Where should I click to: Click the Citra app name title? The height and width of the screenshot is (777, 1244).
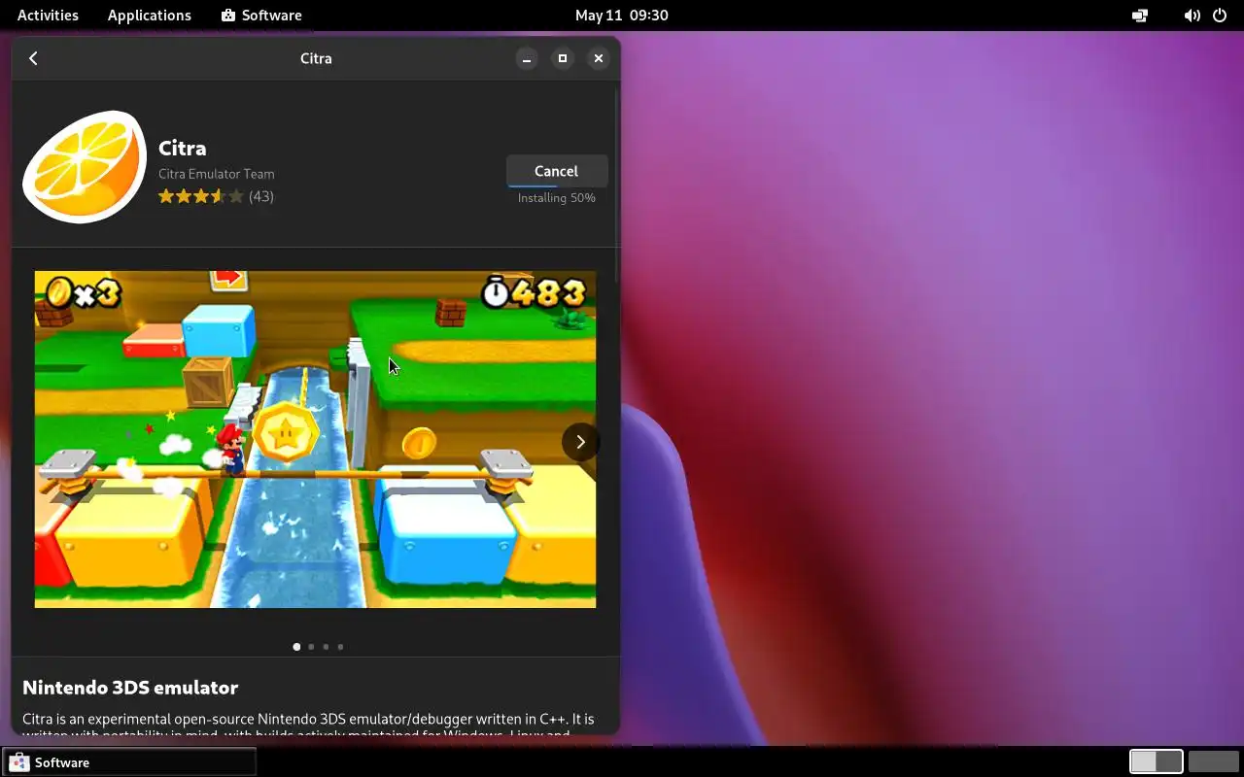(183, 149)
